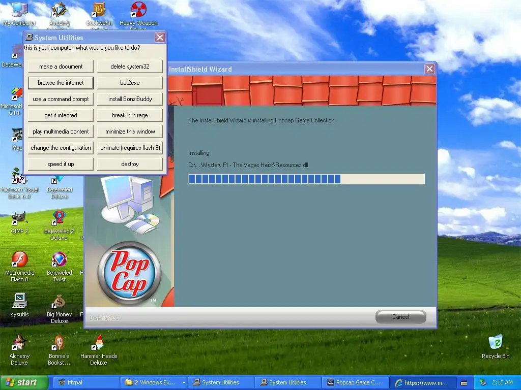Close the System Utilities window

click(x=160, y=37)
